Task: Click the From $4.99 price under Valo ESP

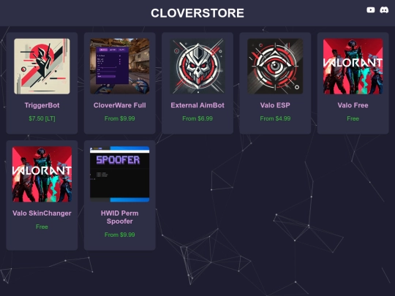Action: pyautogui.click(x=275, y=118)
